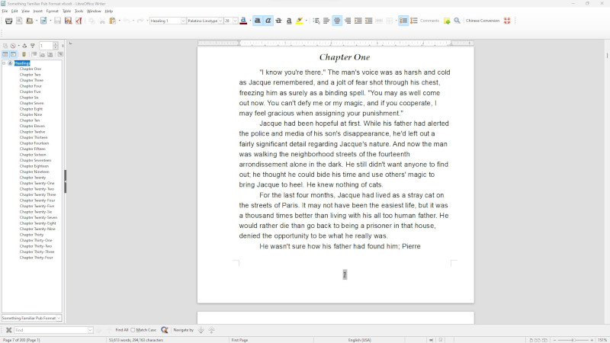Open the Font Name dropdown Palatino Linotype

click(220, 21)
